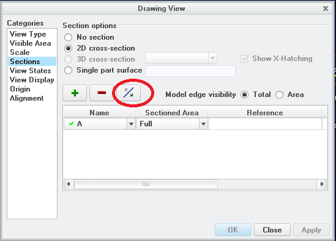Click the Single part surface input field

pyautogui.click(x=190, y=71)
